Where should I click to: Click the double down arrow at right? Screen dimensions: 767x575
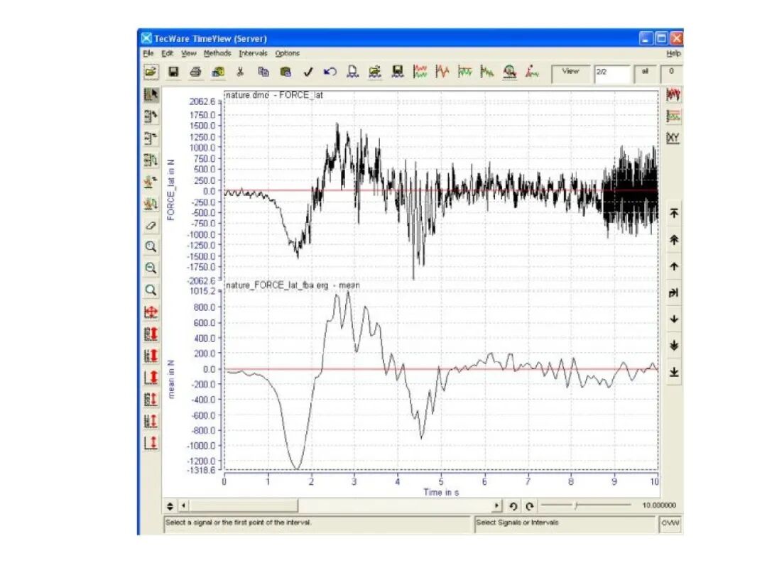click(x=674, y=346)
